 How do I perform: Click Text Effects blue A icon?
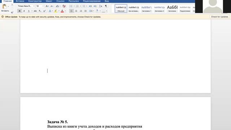pos(50,11)
